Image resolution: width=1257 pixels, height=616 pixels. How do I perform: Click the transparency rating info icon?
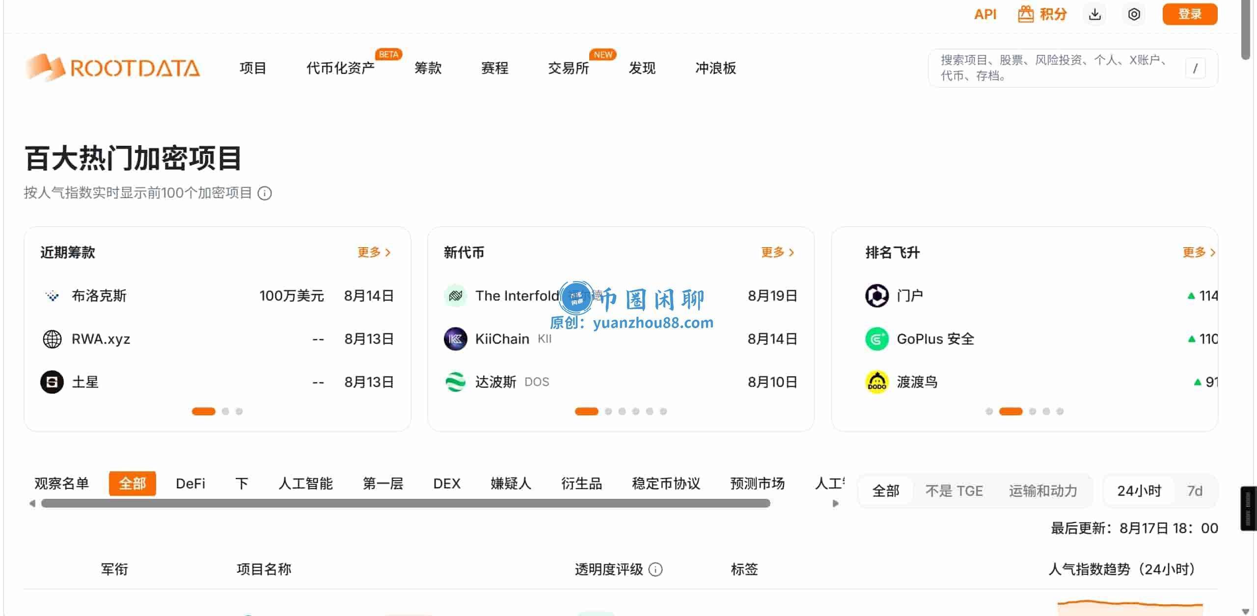pyautogui.click(x=656, y=569)
